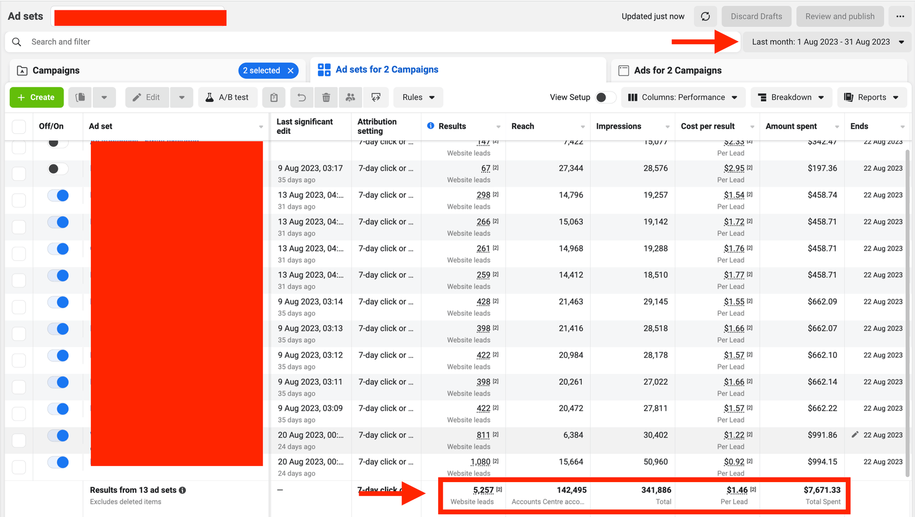Clear the 2 selected campaigns filter
The height and width of the screenshot is (517, 915).
291,70
